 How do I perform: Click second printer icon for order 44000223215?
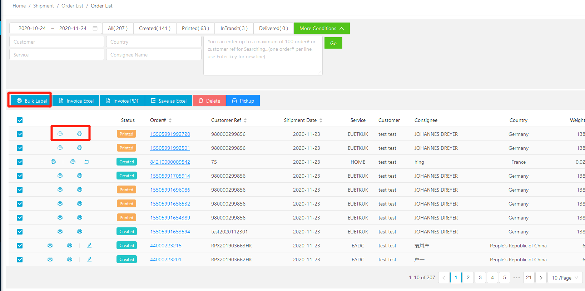coord(70,245)
